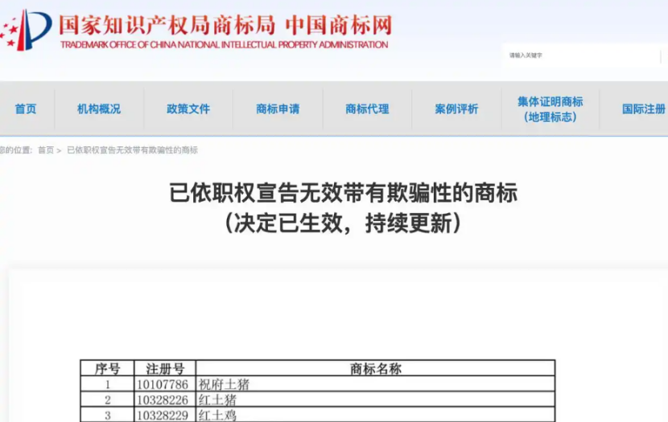
Task: Click the Trademark Office logo emblem
Action: (x=26, y=30)
